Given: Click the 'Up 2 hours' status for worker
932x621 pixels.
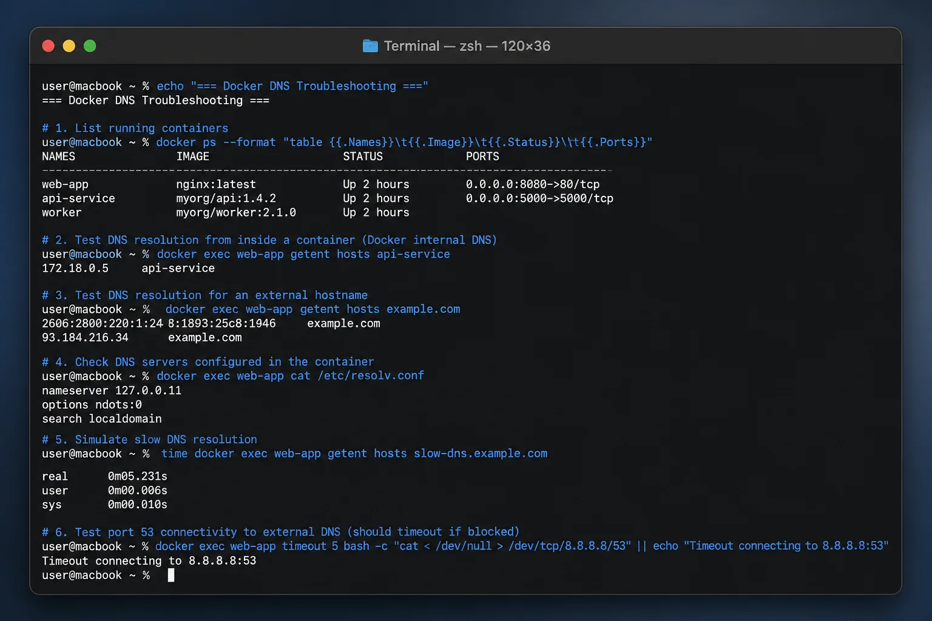Looking at the screenshot, I should 376,212.
